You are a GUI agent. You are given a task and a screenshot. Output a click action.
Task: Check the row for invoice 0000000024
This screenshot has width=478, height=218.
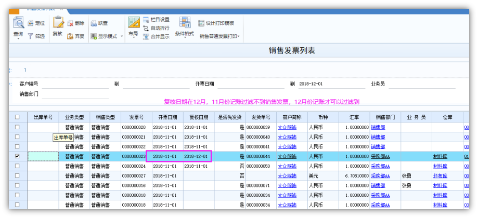tap(17, 166)
